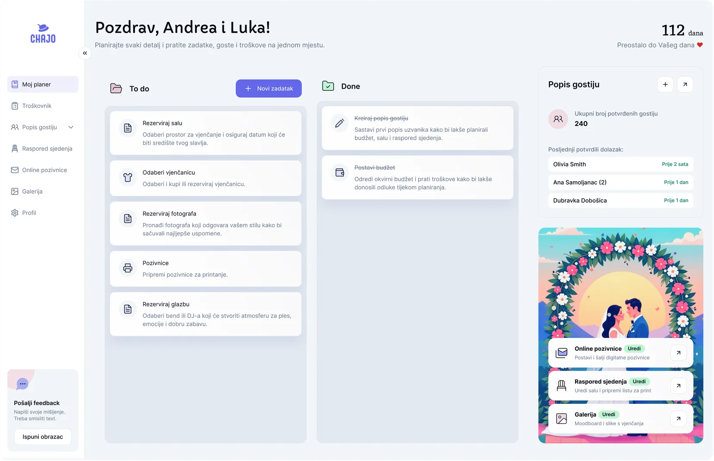Open Galerija in the sidebar
Viewport: 714px width, 461px height.
(43, 192)
